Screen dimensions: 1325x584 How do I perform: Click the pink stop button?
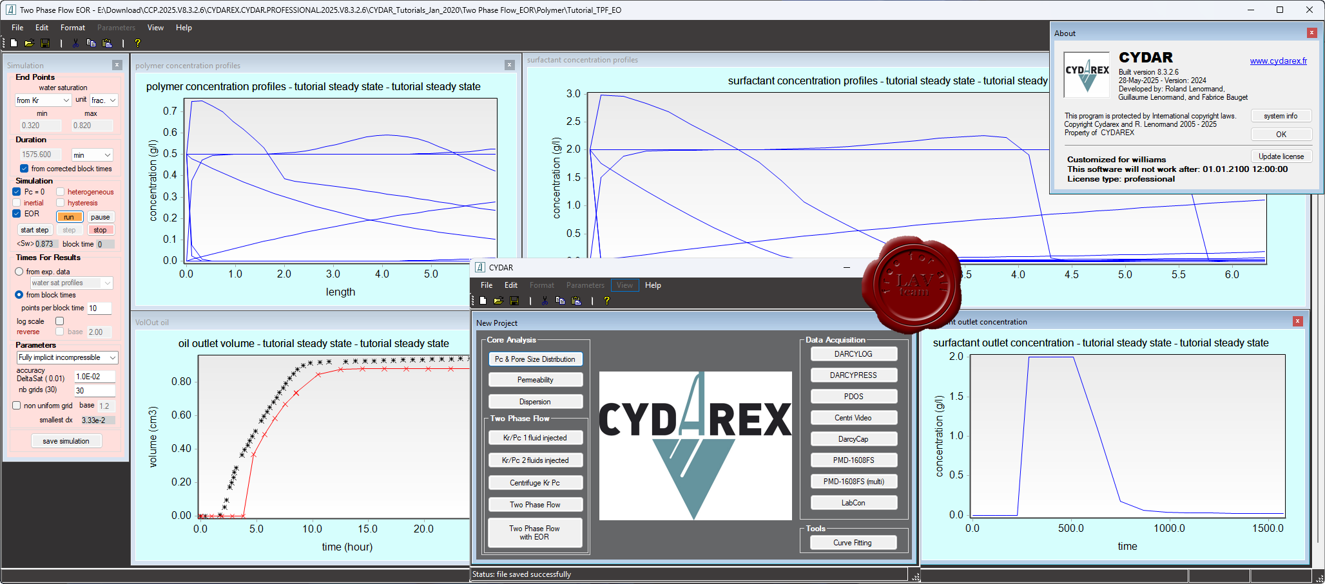(x=100, y=230)
